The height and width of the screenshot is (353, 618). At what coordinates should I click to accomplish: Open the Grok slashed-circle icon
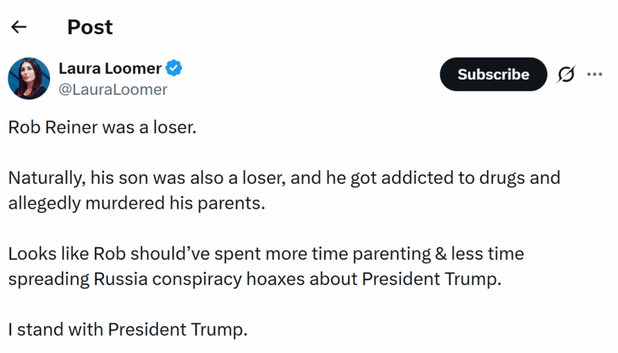(566, 75)
